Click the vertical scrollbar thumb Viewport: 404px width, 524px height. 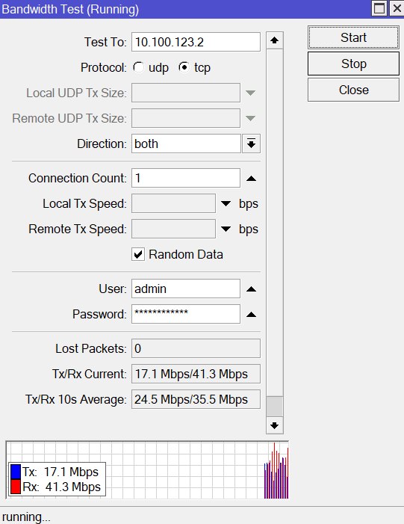pos(275,407)
